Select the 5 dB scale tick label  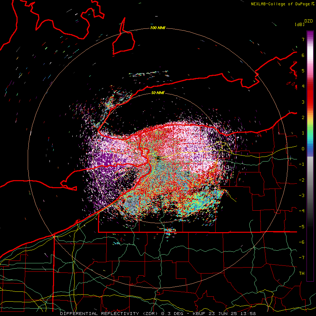tap(303, 71)
